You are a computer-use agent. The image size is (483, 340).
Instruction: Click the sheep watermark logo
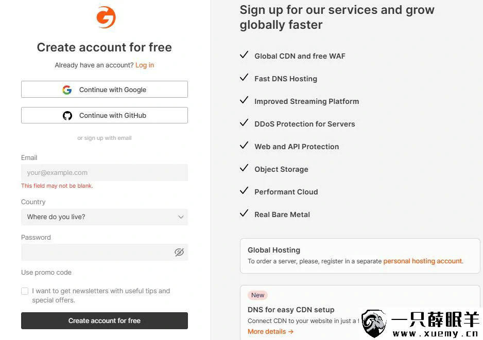click(x=374, y=324)
